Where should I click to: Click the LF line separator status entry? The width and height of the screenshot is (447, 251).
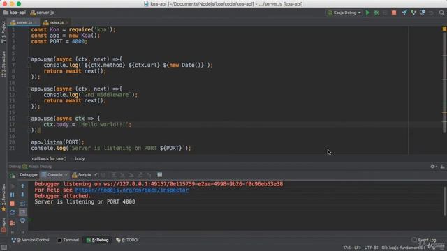357,248
